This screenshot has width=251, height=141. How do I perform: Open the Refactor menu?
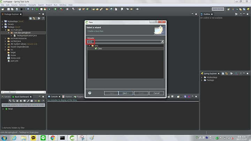pos(23,5)
